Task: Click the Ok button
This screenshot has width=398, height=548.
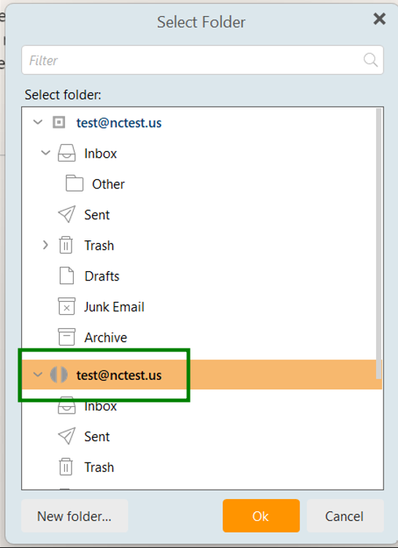Action: click(261, 516)
